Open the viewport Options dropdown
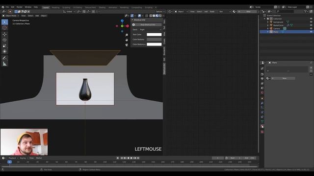 (x=160, y=12)
